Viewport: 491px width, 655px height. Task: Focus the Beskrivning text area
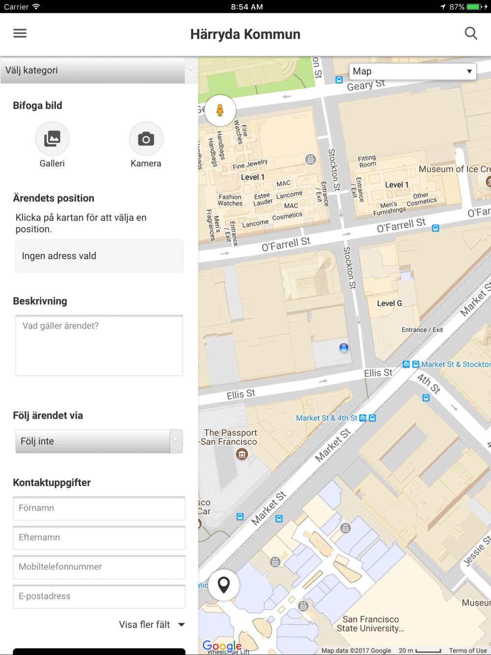(99, 346)
